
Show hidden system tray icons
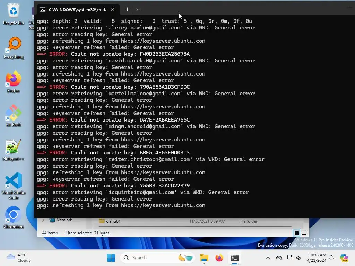click(268, 258)
